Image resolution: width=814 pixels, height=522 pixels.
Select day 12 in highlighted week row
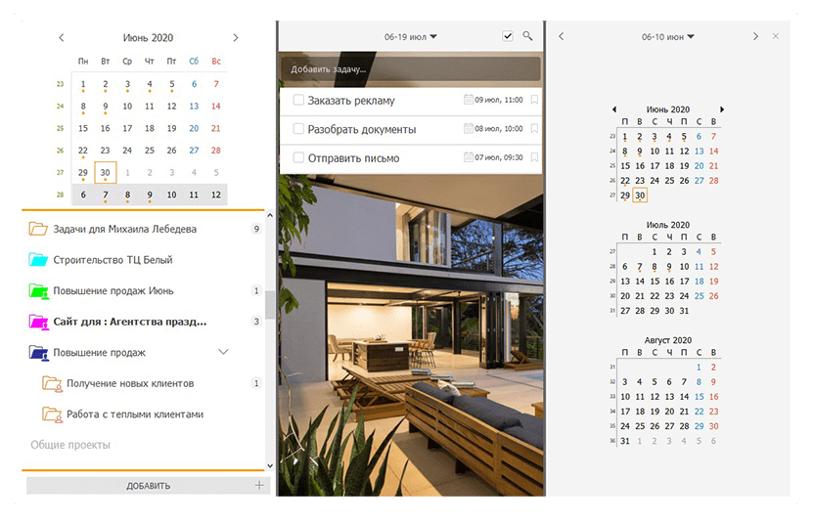coord(216,195)
